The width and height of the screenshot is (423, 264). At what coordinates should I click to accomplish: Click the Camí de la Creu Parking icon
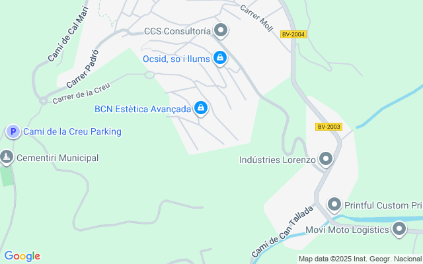13,132
